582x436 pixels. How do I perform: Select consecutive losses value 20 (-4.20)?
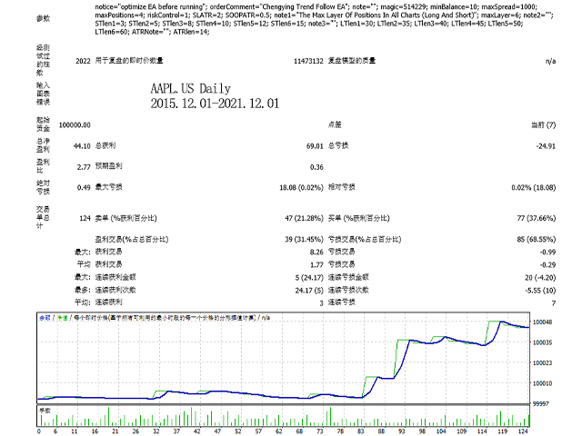(540, 277)
